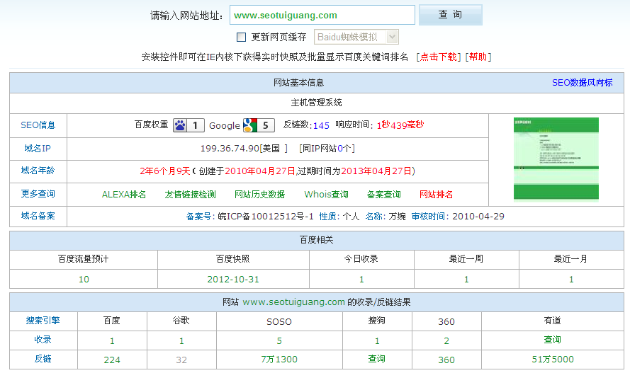The height and width of the screenshot is (373, 630).
Task: Click the Google PageRank icon
Action: click(249, 125)
